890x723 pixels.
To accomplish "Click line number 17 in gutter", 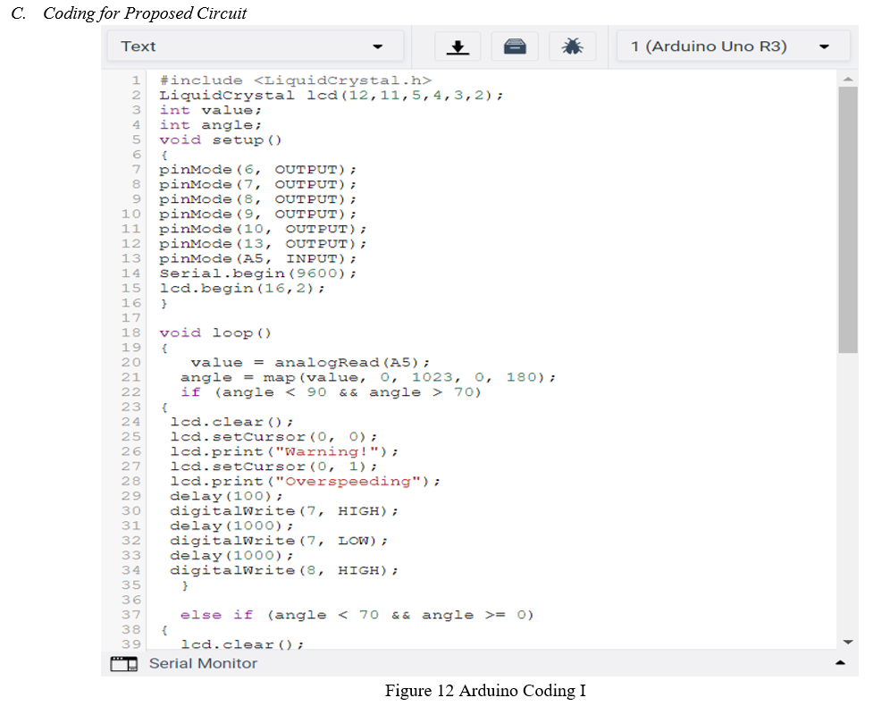I will click(x=131, y=318).
